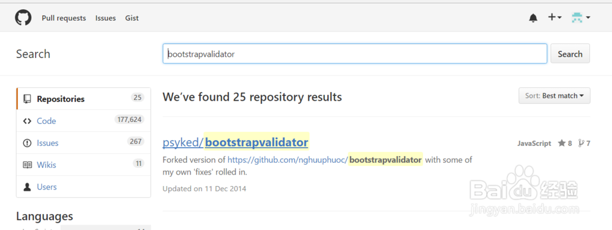Screen dimensions: 612x230
Task: Select the Users results filter
Action: pos(83,187)
